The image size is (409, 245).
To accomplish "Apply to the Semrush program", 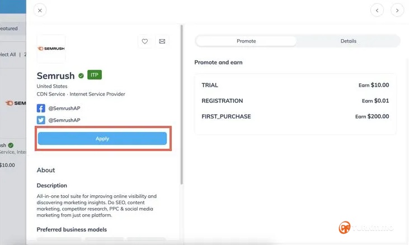I will click(102, 138).
